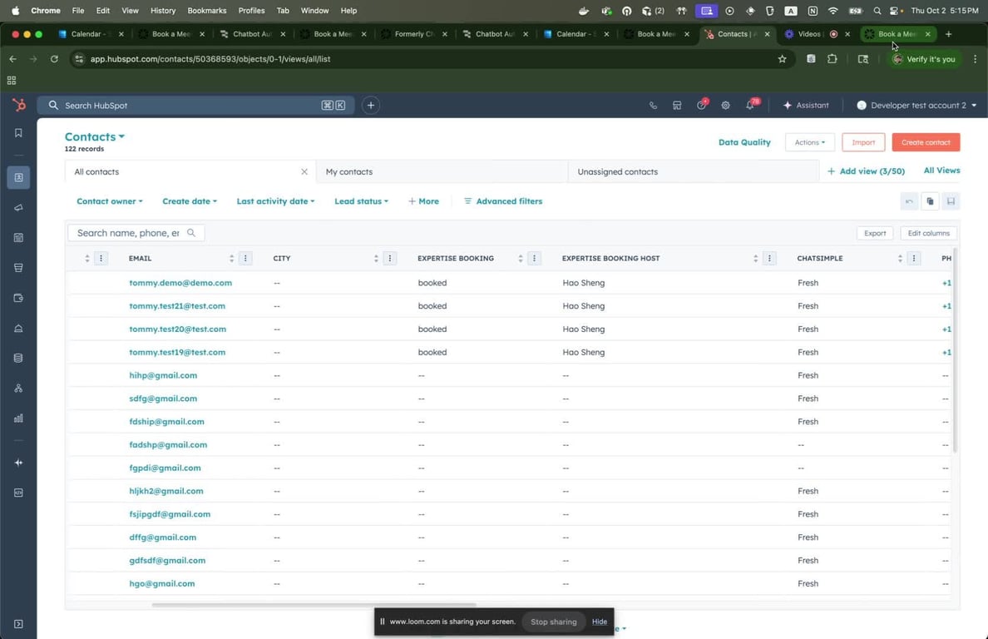This screenshot has width=988, height=639.
Task: Toggle sort on the Email column
Action: point(231,259)
